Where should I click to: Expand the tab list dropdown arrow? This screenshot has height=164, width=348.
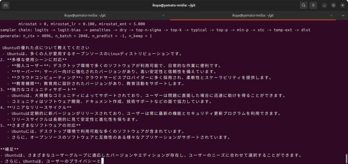point(343,15)
